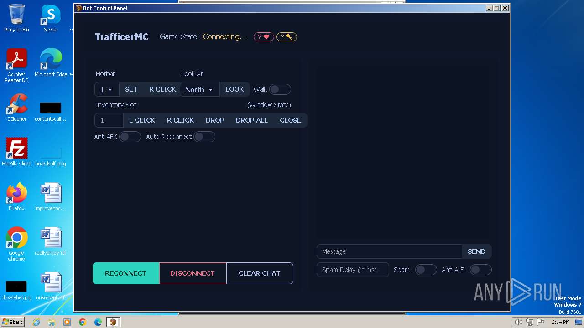
Task: Click the DROP button
Action: click(x=215, y=120)
